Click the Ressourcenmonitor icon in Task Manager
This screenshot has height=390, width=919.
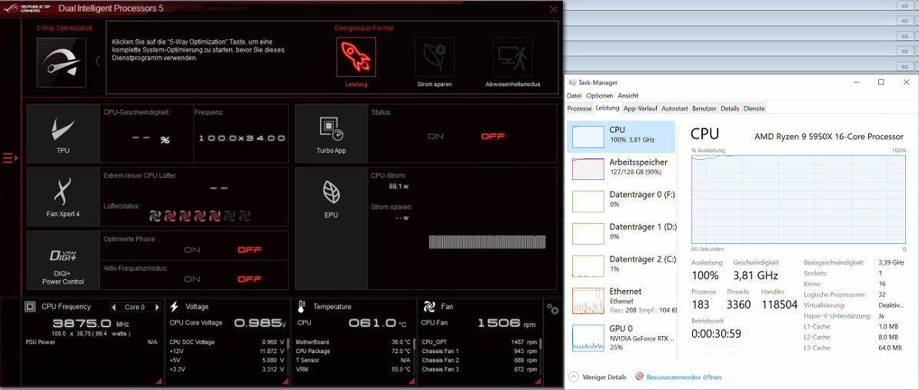point(641,377)
